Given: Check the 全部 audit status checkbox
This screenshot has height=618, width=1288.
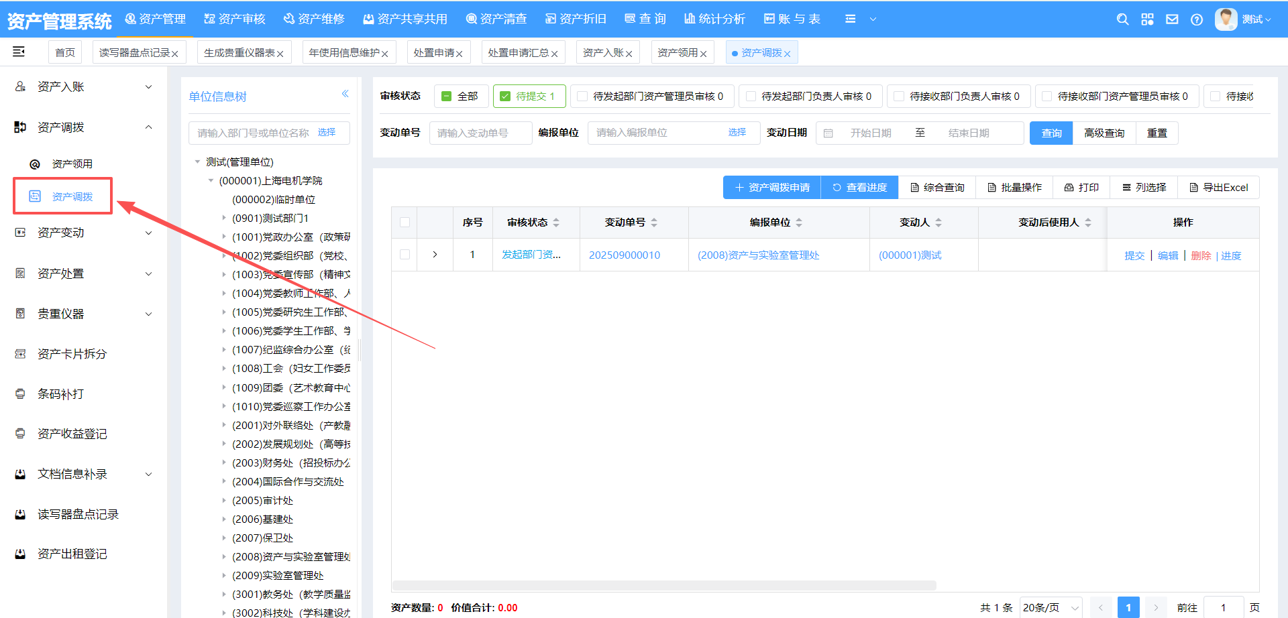Looking at the screenshot, I should click(x=447, y=97).
